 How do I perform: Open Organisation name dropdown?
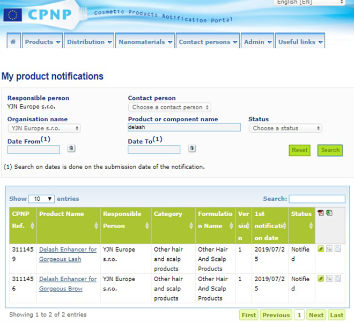tap(44, 128)
